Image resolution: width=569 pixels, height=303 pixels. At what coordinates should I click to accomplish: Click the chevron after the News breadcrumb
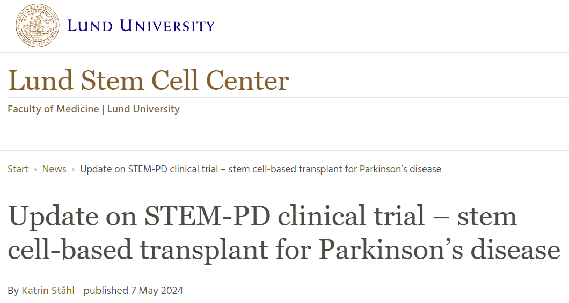pos(74,170)
